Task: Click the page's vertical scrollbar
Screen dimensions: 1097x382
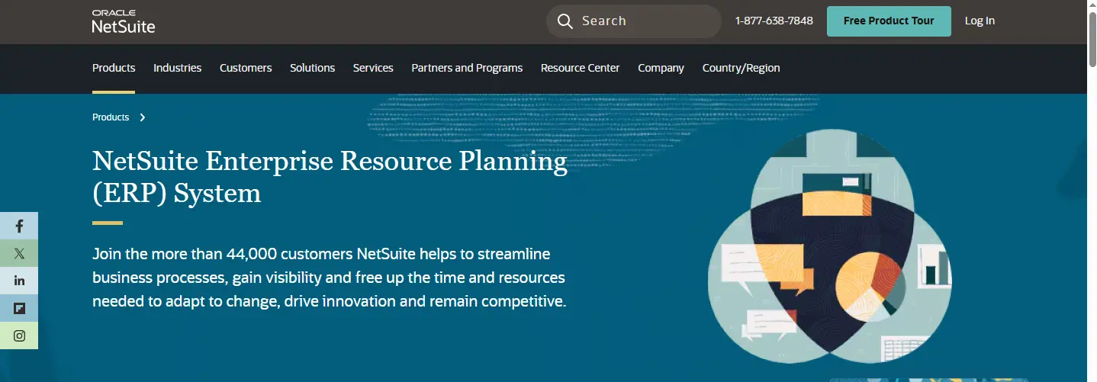Action: click(1092, 191)
